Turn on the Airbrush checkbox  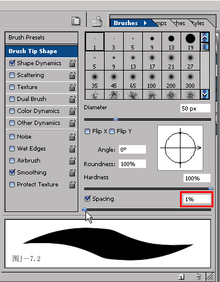[12, 161]
